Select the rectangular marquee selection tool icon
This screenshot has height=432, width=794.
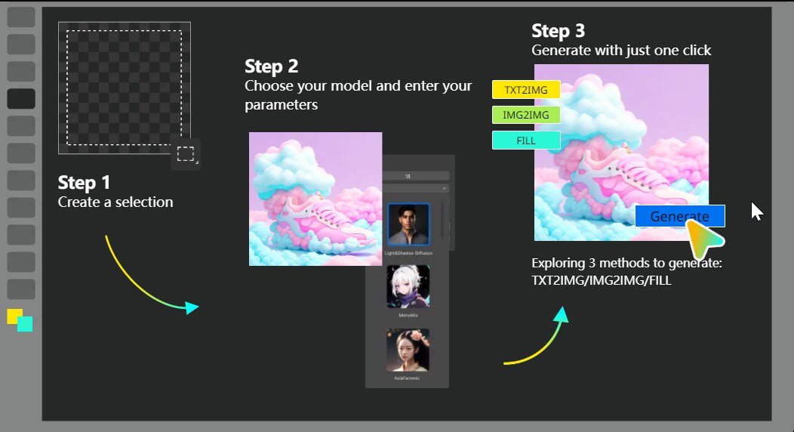pyautogui.click(x=186, y=155)
